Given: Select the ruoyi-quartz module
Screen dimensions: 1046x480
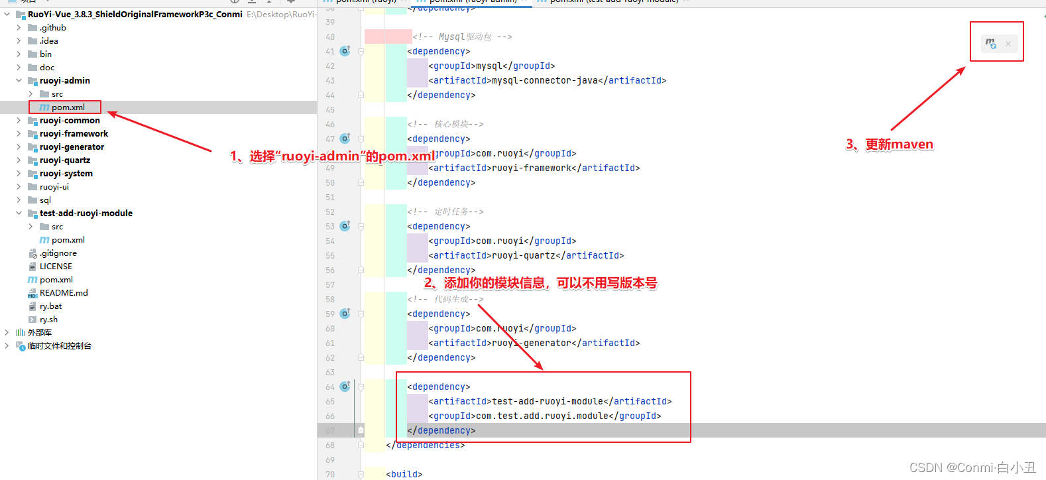Looking at the screenshot, I should coord(65,160).
